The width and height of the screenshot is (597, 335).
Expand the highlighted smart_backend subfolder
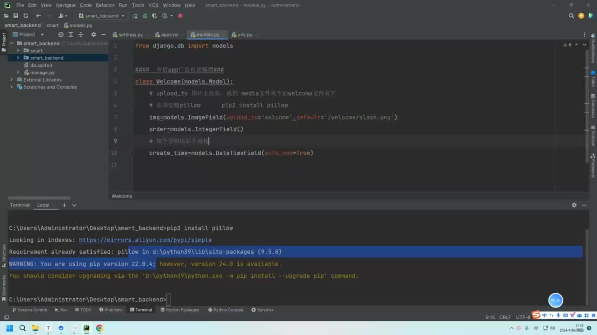coord(18,58)
